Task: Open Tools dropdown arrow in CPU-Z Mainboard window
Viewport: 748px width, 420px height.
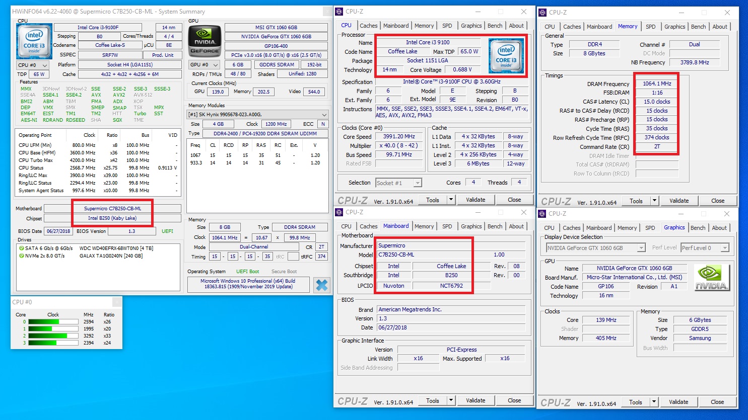Action: 451,400
